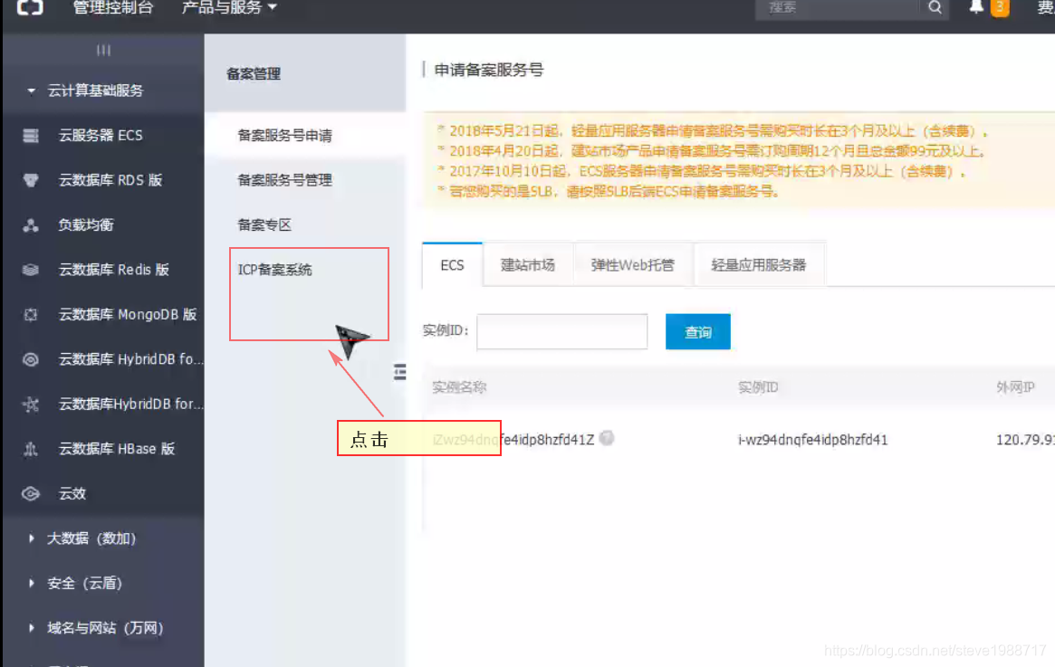
Task: Collapse sidebar using the three-bar handle
Action: point(103,50)
